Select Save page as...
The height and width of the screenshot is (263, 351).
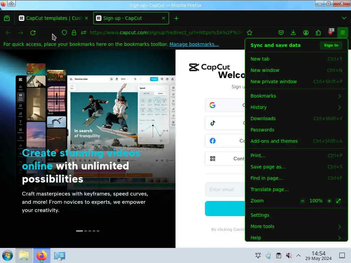tap(296, 167)
